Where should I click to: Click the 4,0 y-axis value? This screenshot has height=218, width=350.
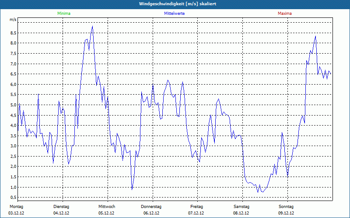point(13,126)
